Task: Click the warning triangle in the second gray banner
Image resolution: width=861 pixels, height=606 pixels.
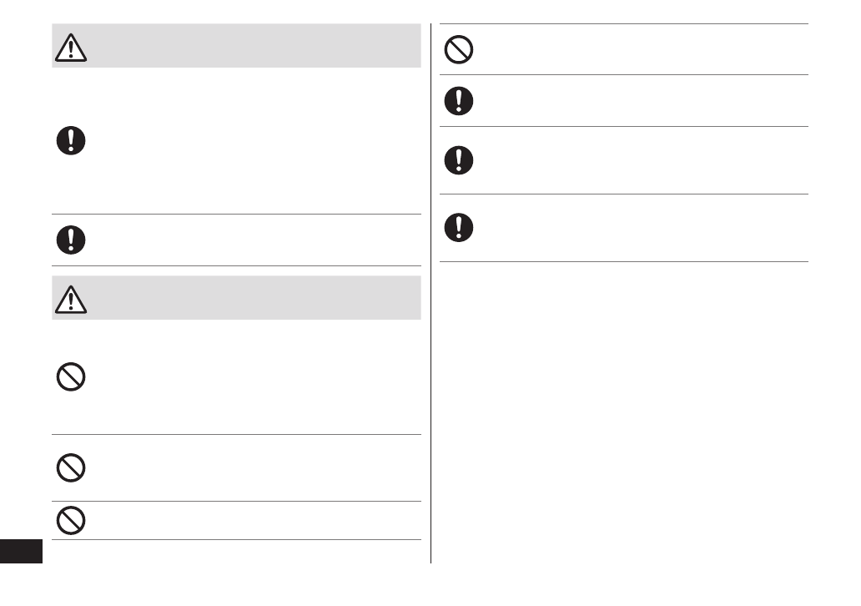Action: click(71, 299)
